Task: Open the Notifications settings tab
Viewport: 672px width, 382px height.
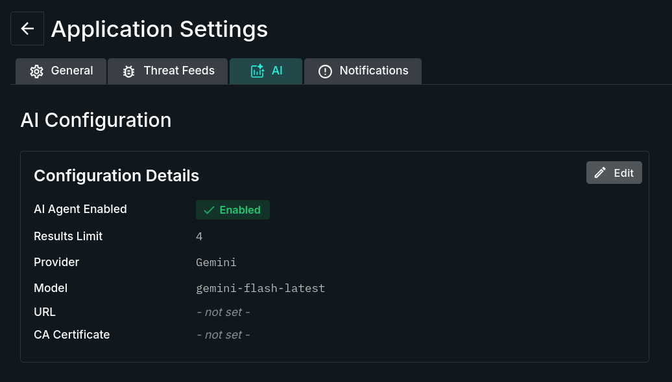Action: 363,71
